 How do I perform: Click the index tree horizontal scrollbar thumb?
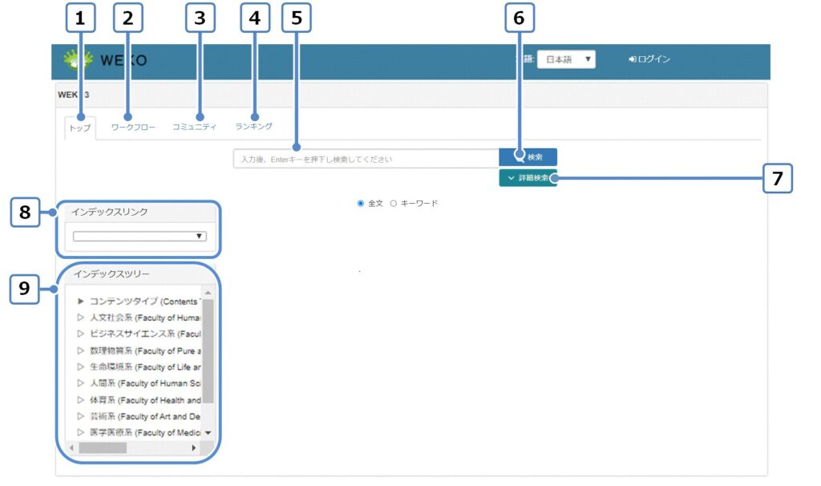pyautogui.click(x=102, y=448)
